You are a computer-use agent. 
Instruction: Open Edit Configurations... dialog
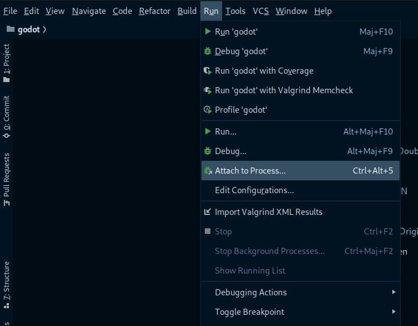click(300, 190)
